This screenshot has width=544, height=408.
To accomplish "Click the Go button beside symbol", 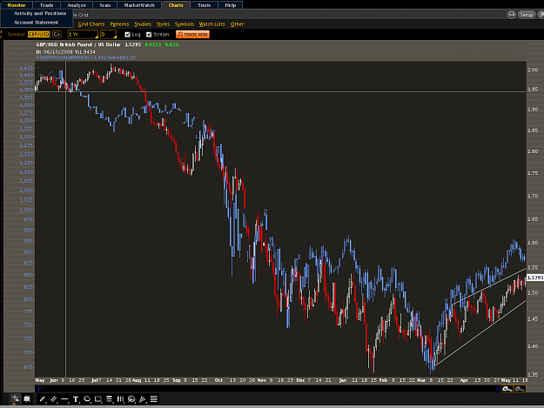I will click(x=57, y=34).
